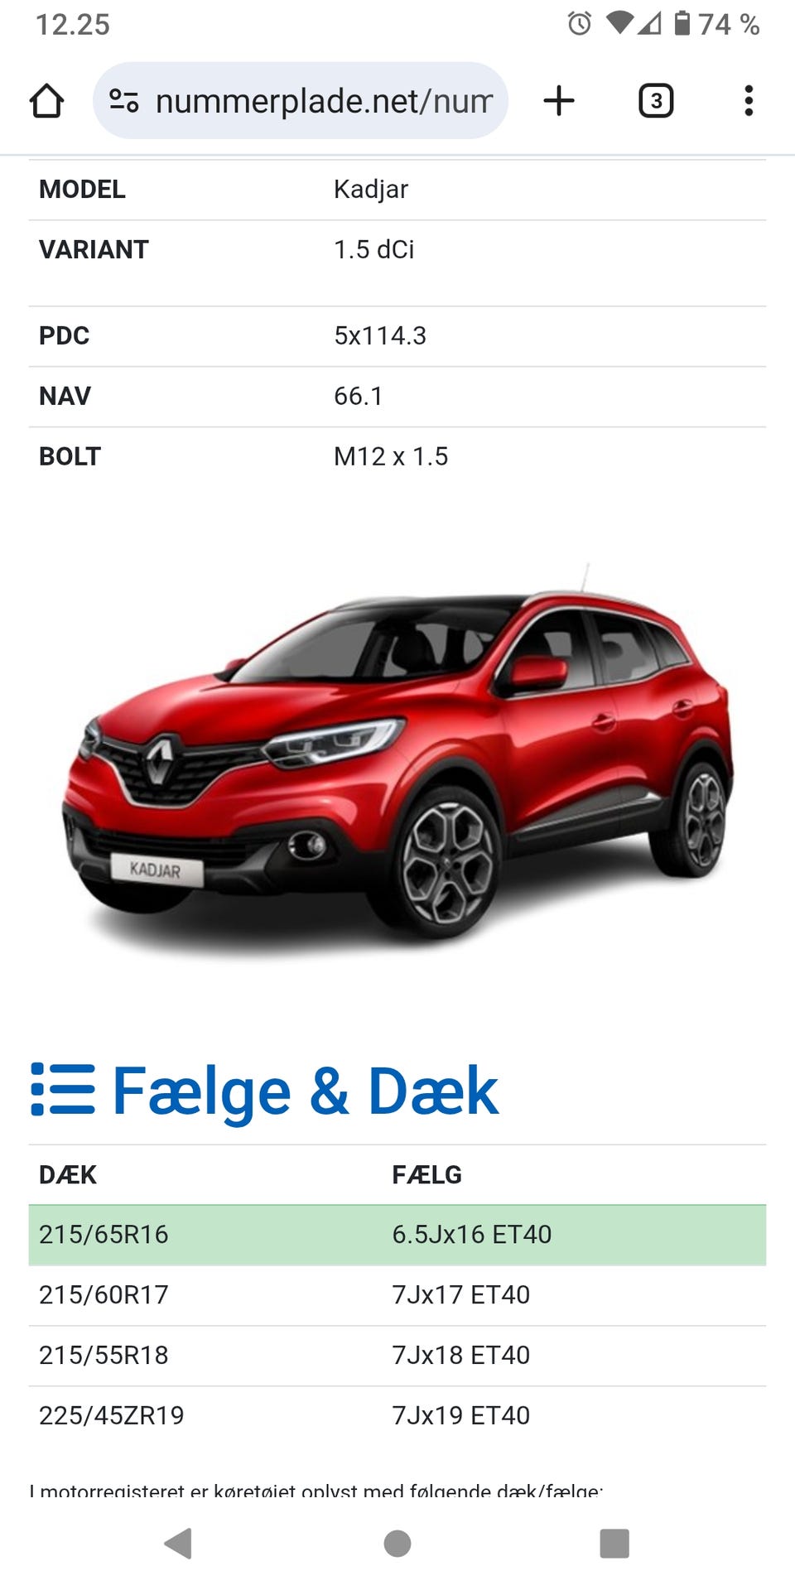This screenshot has height=1590, width=795.
Task: Open the tab switcher showing 3 tabs
Action: click(x=656, y=101)
